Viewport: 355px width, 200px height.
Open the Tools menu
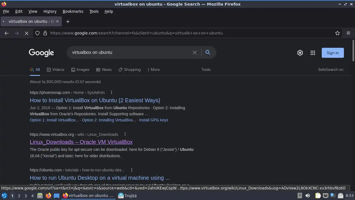[x=94, y=11]
